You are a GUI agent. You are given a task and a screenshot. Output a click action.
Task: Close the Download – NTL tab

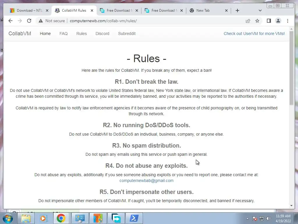point(47,10)
